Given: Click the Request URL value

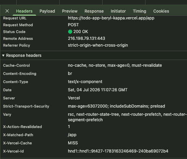Looking at the screenshot, I should click(x=111, y=18).
